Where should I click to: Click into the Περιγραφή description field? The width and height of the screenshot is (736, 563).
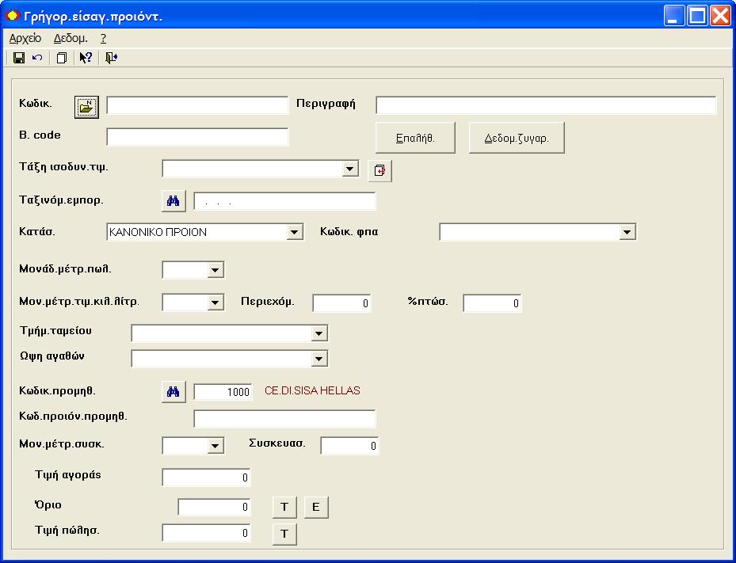[547, 105]
